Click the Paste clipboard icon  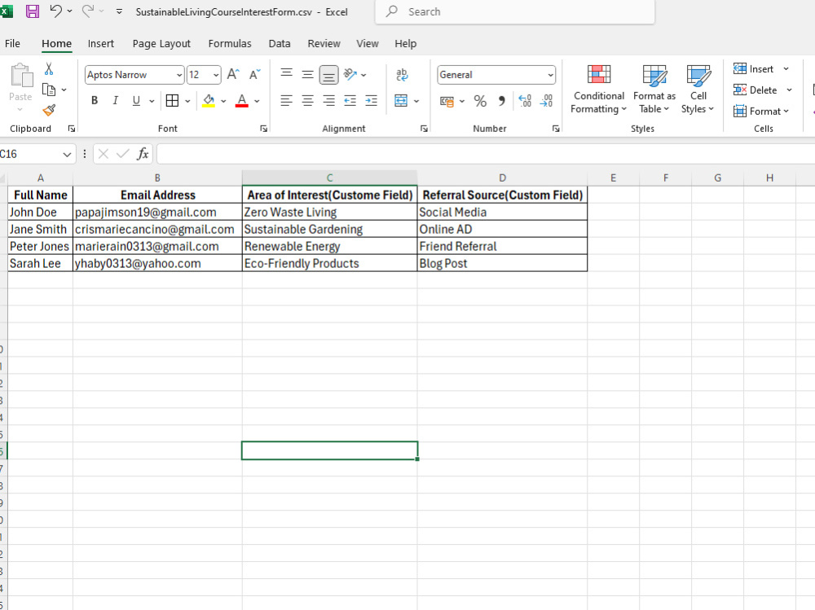click(21, 76)
